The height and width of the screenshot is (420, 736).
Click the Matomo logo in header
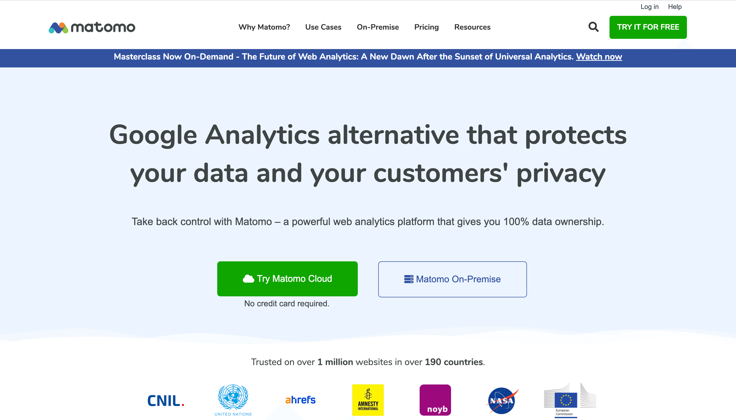pyautogui.click(x=92, y=27)
